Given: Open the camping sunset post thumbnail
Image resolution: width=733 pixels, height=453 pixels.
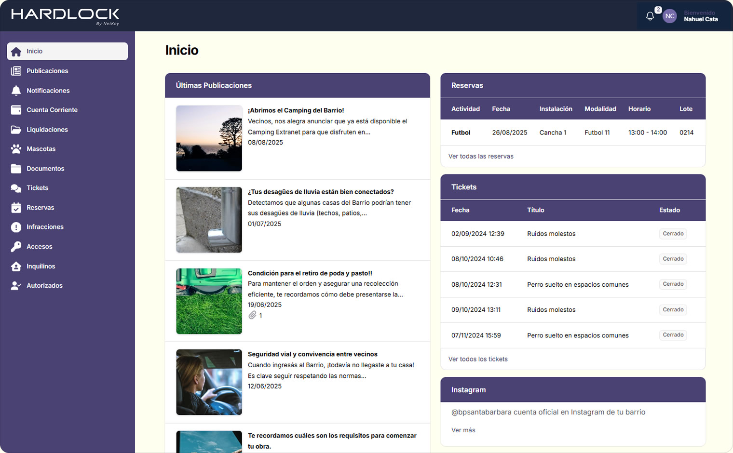Looking at the screenshot, I should [x=209, y=138].
